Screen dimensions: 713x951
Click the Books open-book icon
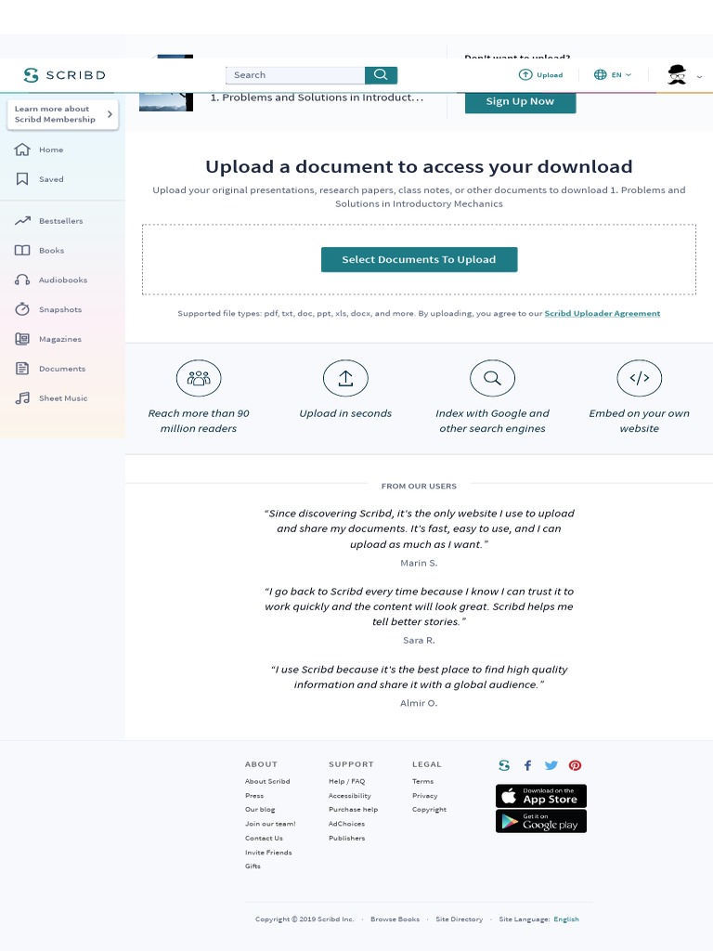pyautogui.click(x=22, y=251)
